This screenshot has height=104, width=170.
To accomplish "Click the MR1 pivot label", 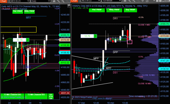I will [x=28, y=18].
